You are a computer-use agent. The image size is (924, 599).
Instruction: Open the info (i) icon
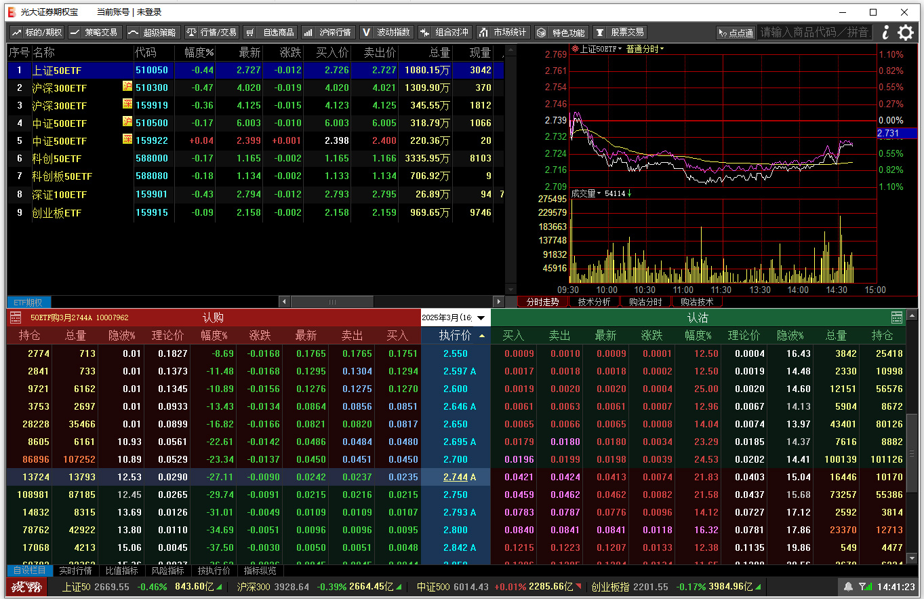coord(885,32)
